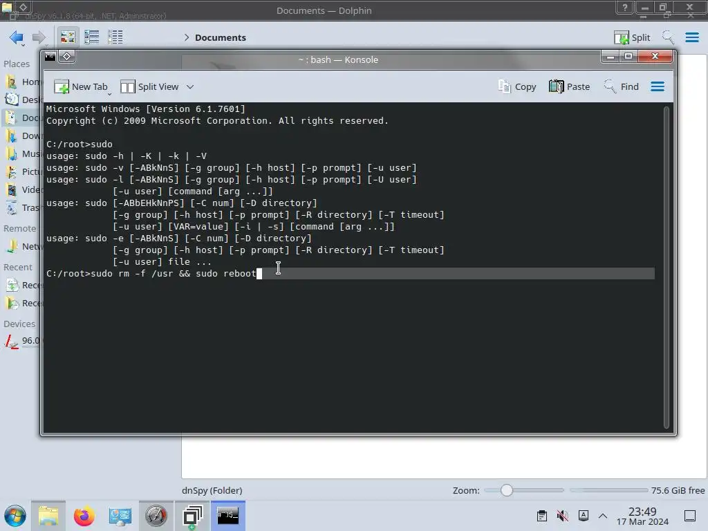Open the 96.0 device entry
The image size is (708, 531).
pos(23,341)
